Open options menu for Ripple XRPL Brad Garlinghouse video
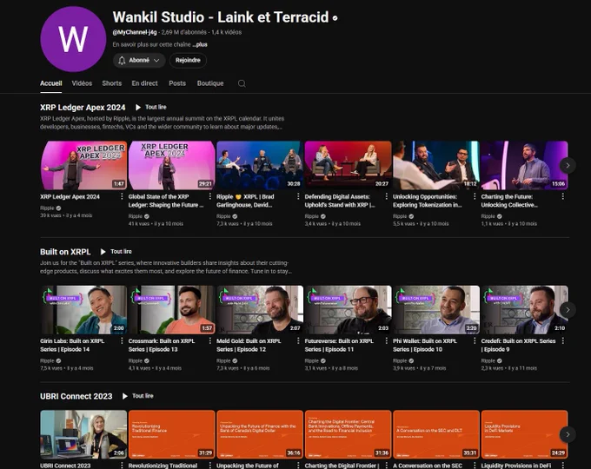The image size is (591, 469). (298, 196)
